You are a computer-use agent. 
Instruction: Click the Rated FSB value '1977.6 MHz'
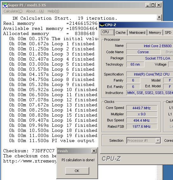142,126
